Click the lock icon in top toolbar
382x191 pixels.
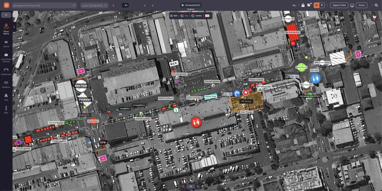point(303,5)
